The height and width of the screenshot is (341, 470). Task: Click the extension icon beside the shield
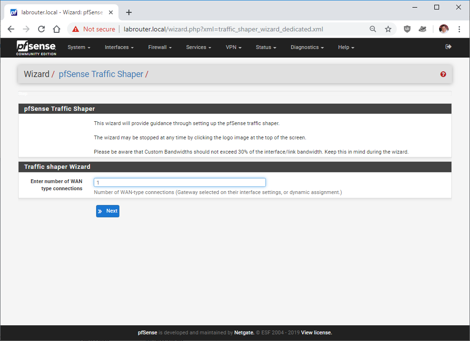422,29
